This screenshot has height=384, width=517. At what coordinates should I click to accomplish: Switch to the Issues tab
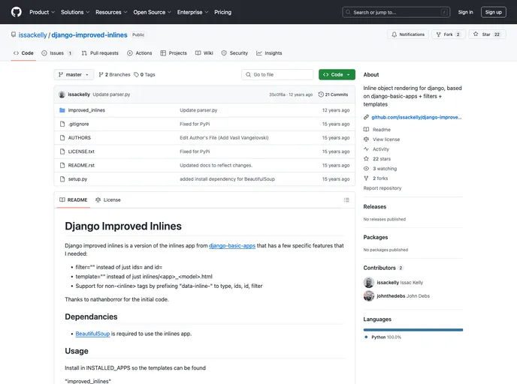pyautogui.click(x=56, y=53)
